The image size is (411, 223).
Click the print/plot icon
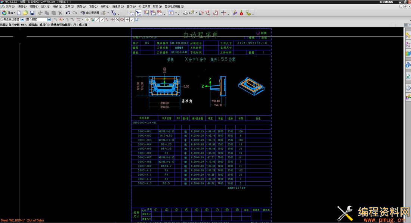click(x=185, y=13)
